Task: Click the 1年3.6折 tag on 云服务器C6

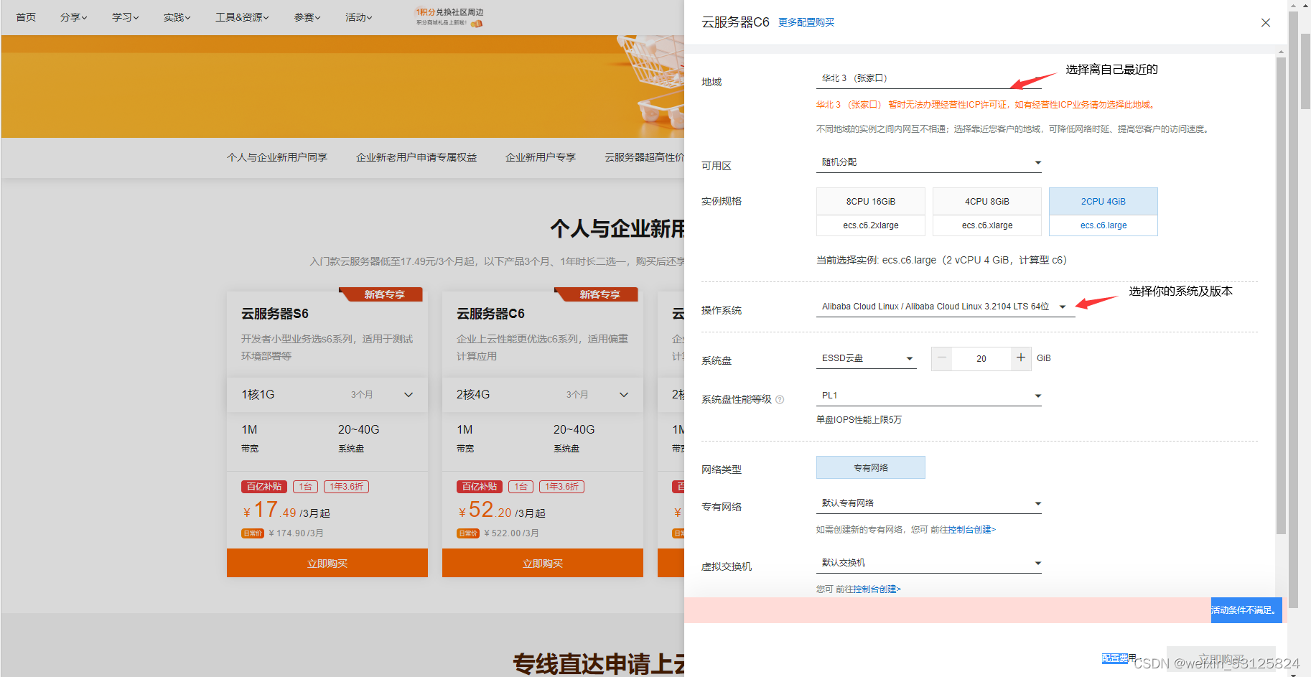Action: [x=561, y=487]
